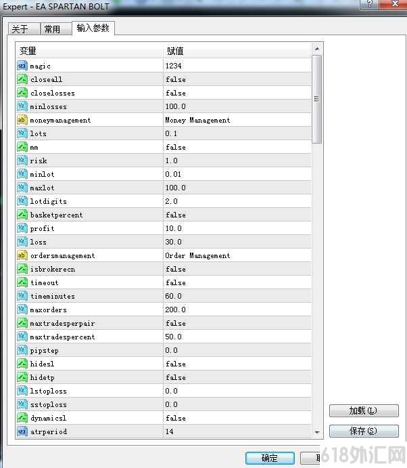This screenshot has height=468, width=407.
Task: Select the closelosses value false
Action: (176, 93)
